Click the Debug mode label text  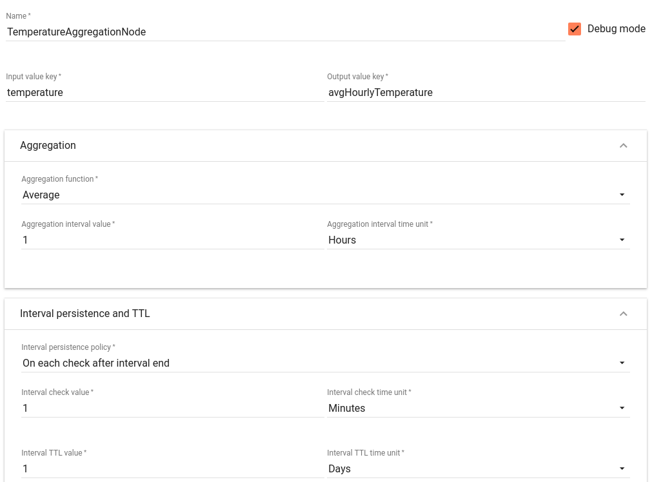pos(617,28)
